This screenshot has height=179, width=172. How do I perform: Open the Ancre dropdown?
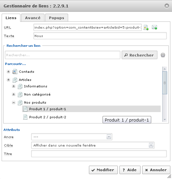click(72, 137)
